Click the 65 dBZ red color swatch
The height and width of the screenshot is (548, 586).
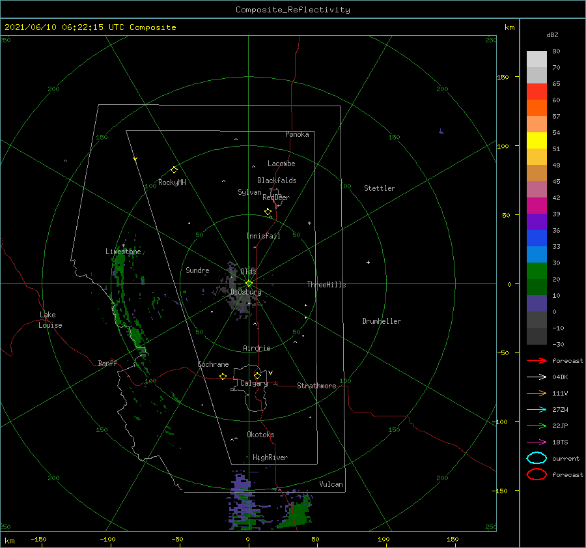[537, 92]
